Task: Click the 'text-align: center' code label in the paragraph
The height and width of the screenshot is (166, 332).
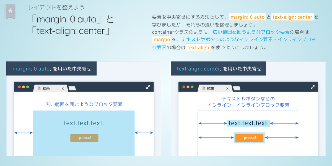Action: (x=293, y=17)
